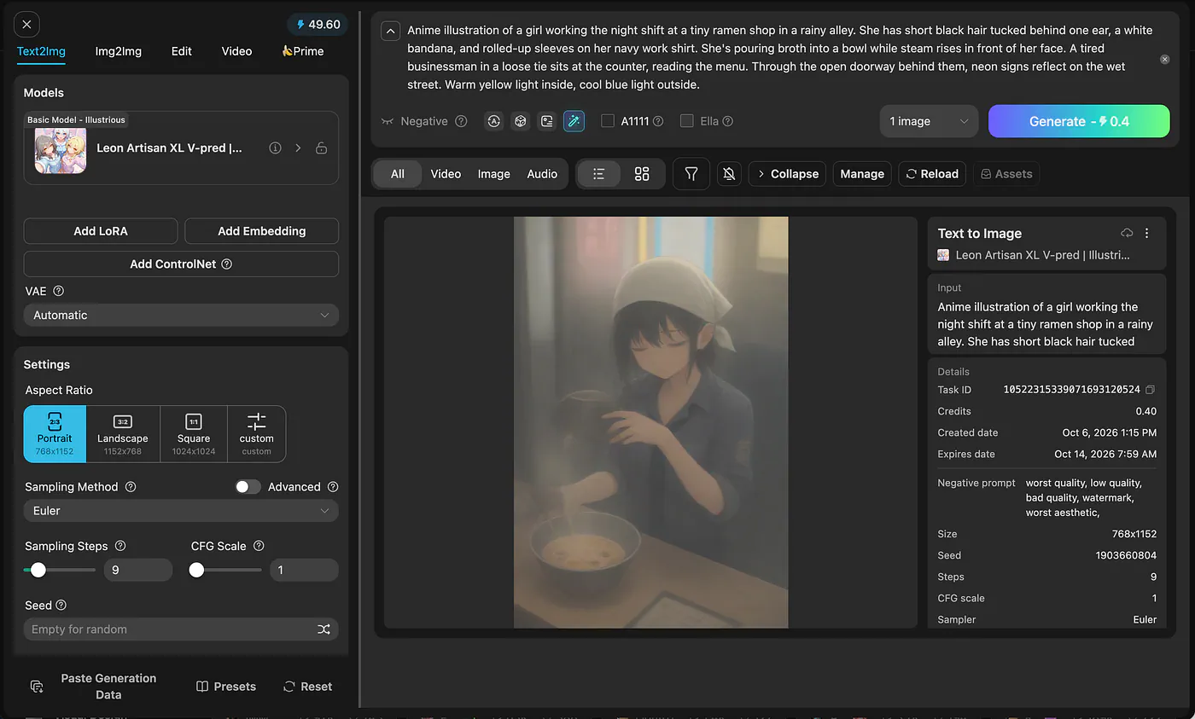Select the Portrait 768x1152 aspect ratio

(55, 434)
